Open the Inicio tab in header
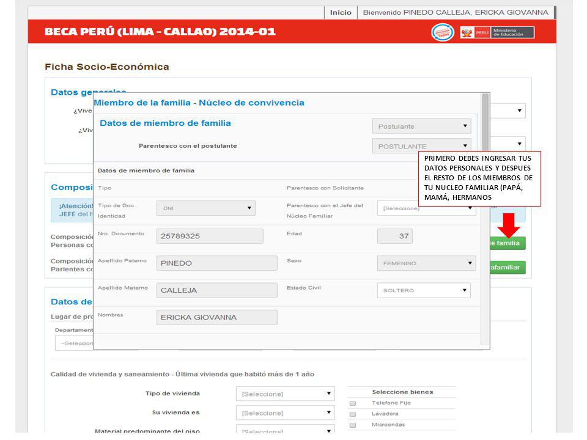Screen dimensions: 587x440 [341, 12]
